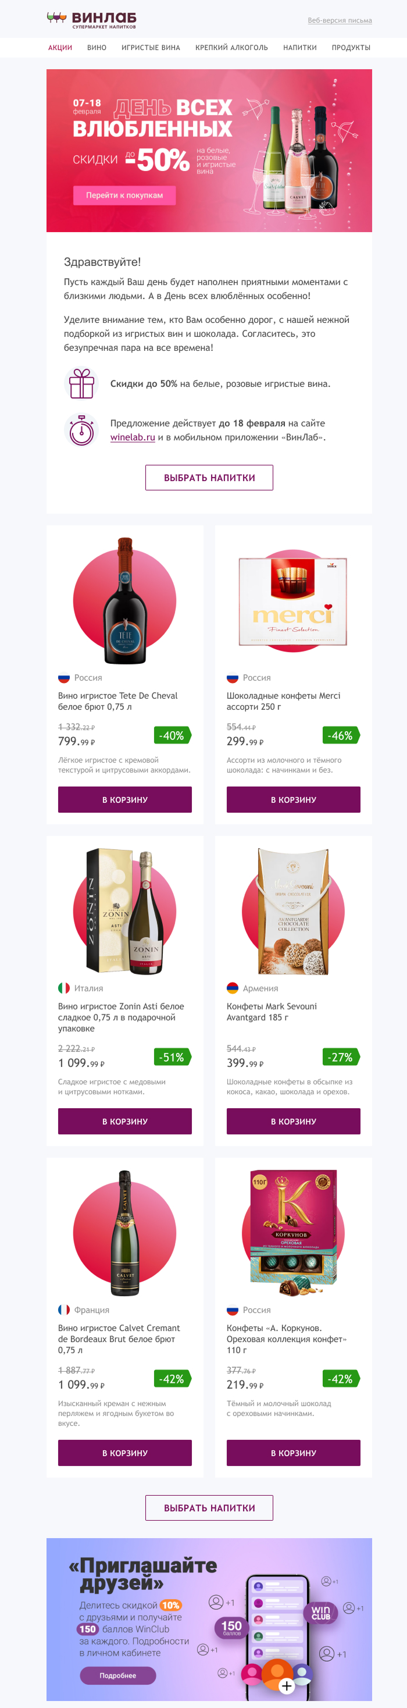Click the gift box icon
Viewport: 407px width, 1708px height.
pos(81,384)
